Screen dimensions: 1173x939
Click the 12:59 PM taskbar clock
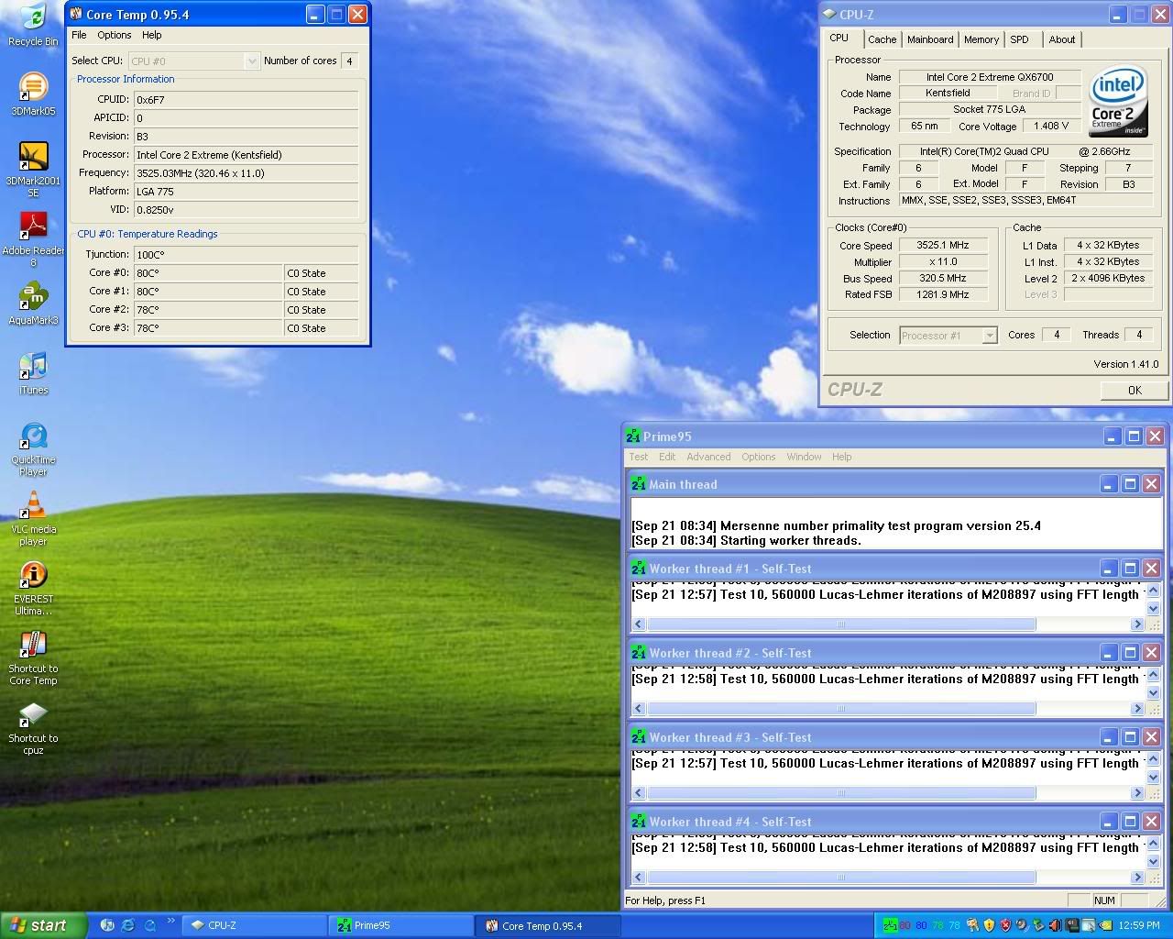pos(1139,925)
